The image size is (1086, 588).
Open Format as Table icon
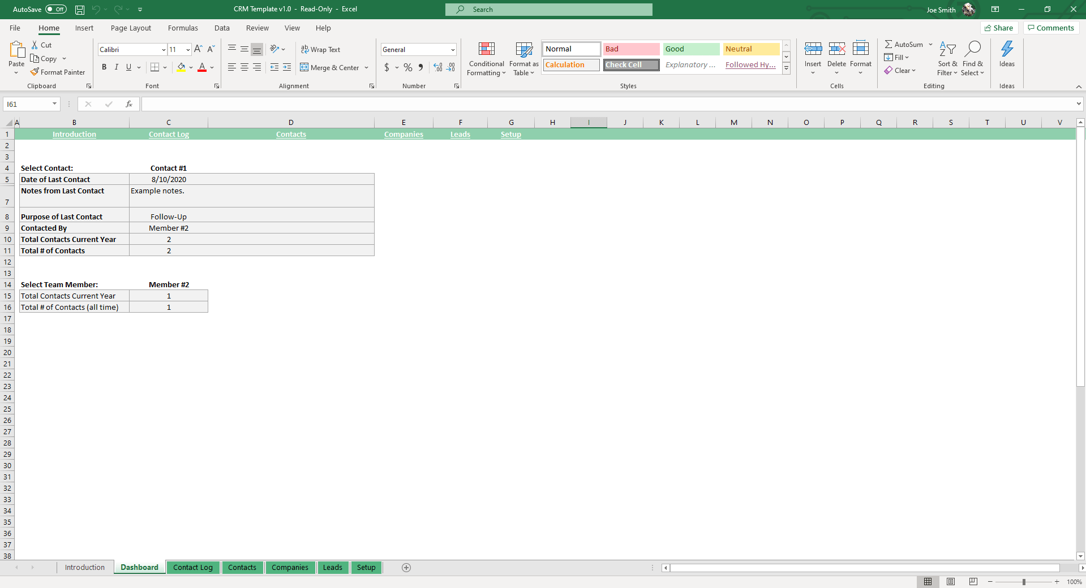click(524, 49)
